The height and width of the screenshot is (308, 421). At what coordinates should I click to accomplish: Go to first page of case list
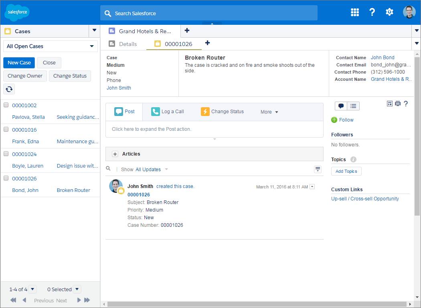click(x=13, y=300)
